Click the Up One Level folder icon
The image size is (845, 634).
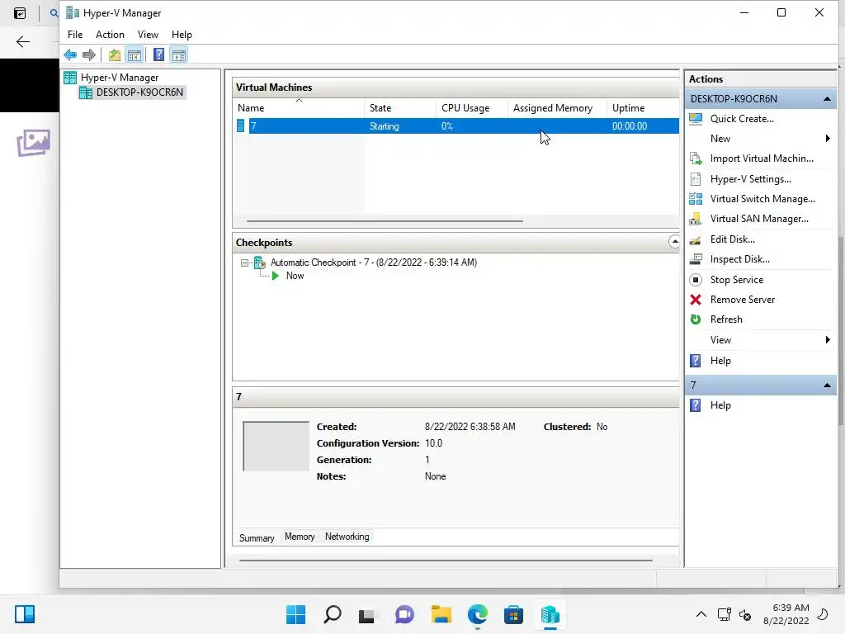[114, 54]
